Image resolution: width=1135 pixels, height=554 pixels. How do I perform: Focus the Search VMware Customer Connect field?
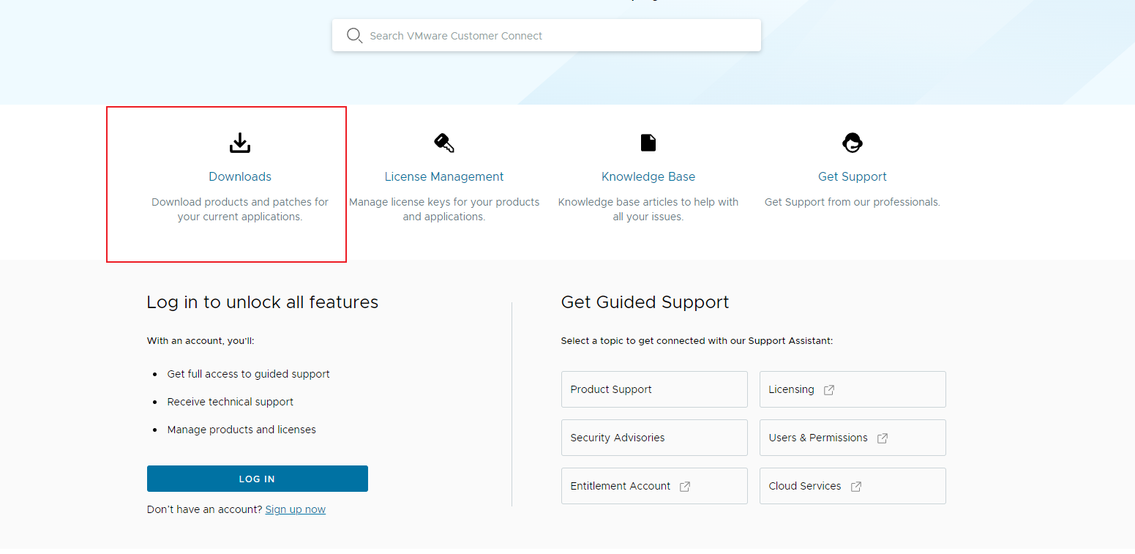click(x=547, y=35)
